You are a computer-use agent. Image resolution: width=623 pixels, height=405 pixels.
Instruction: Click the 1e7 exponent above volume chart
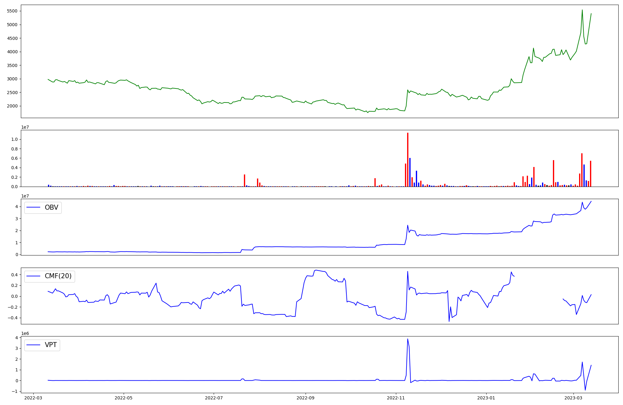25,127
